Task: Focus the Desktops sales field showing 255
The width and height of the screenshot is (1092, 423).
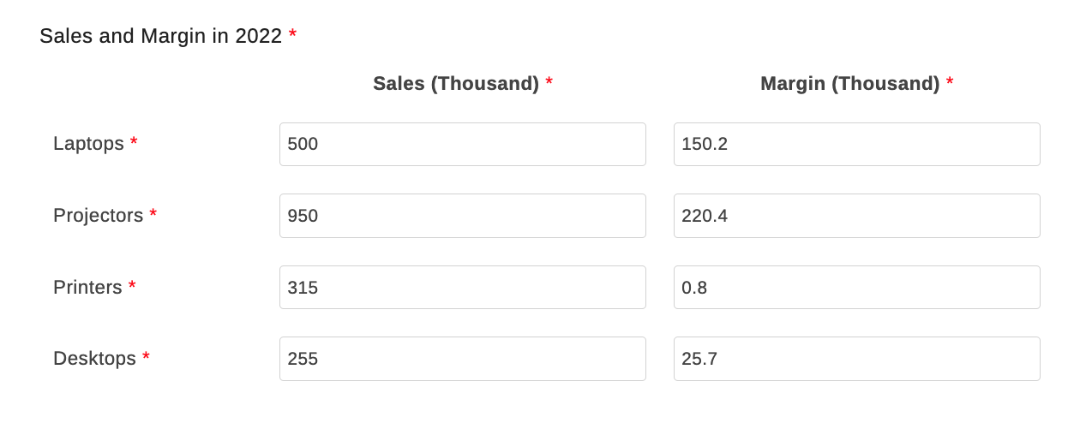Action: [x=462, y=359]
